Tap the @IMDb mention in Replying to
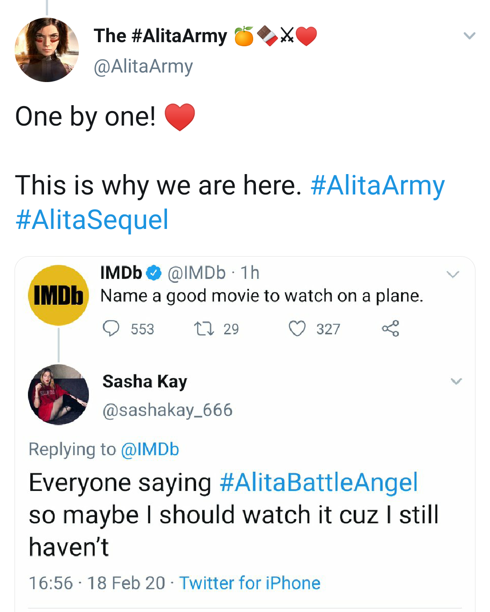The width and height of the screenshot is (490, 612). (x=150, y=449)
